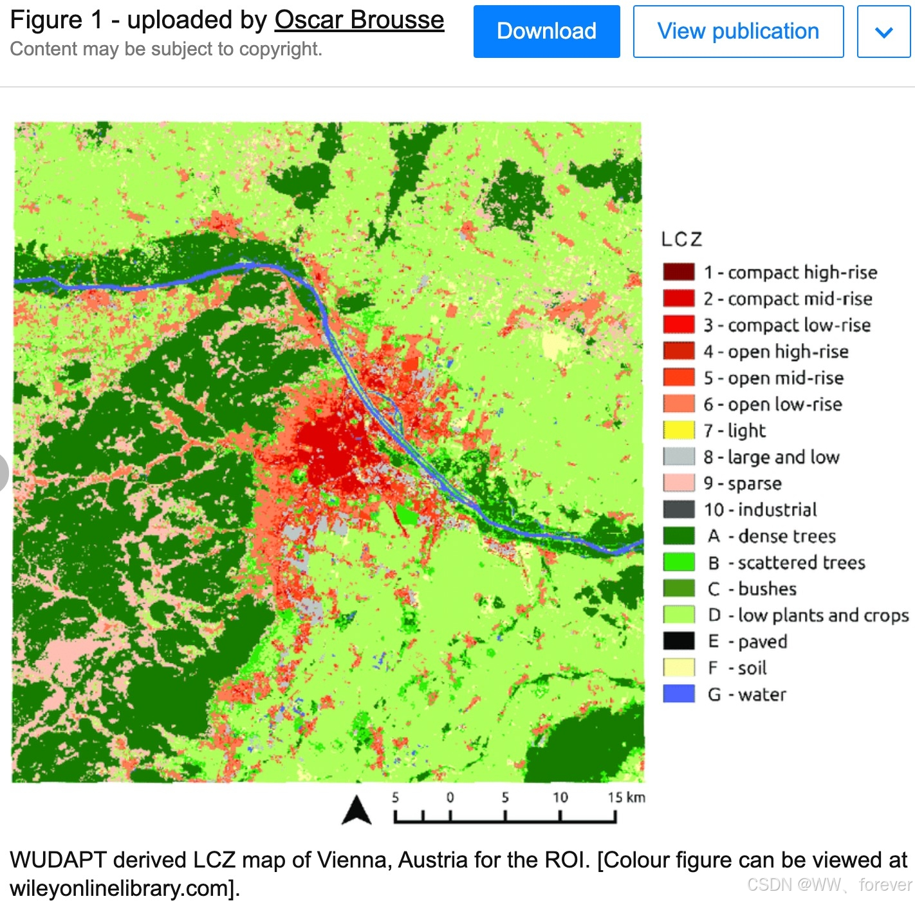
Task: Click the 'LCZ' legend heading
Action: point(681,239)
